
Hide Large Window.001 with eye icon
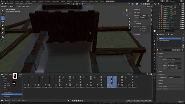pyautogui.click(x=181, y=6)
